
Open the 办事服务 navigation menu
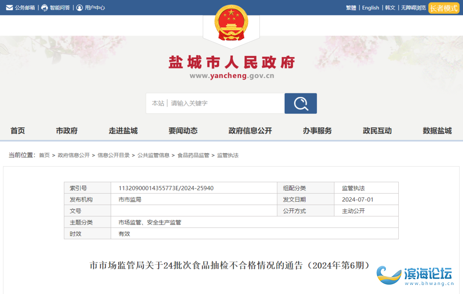point(317,131)
